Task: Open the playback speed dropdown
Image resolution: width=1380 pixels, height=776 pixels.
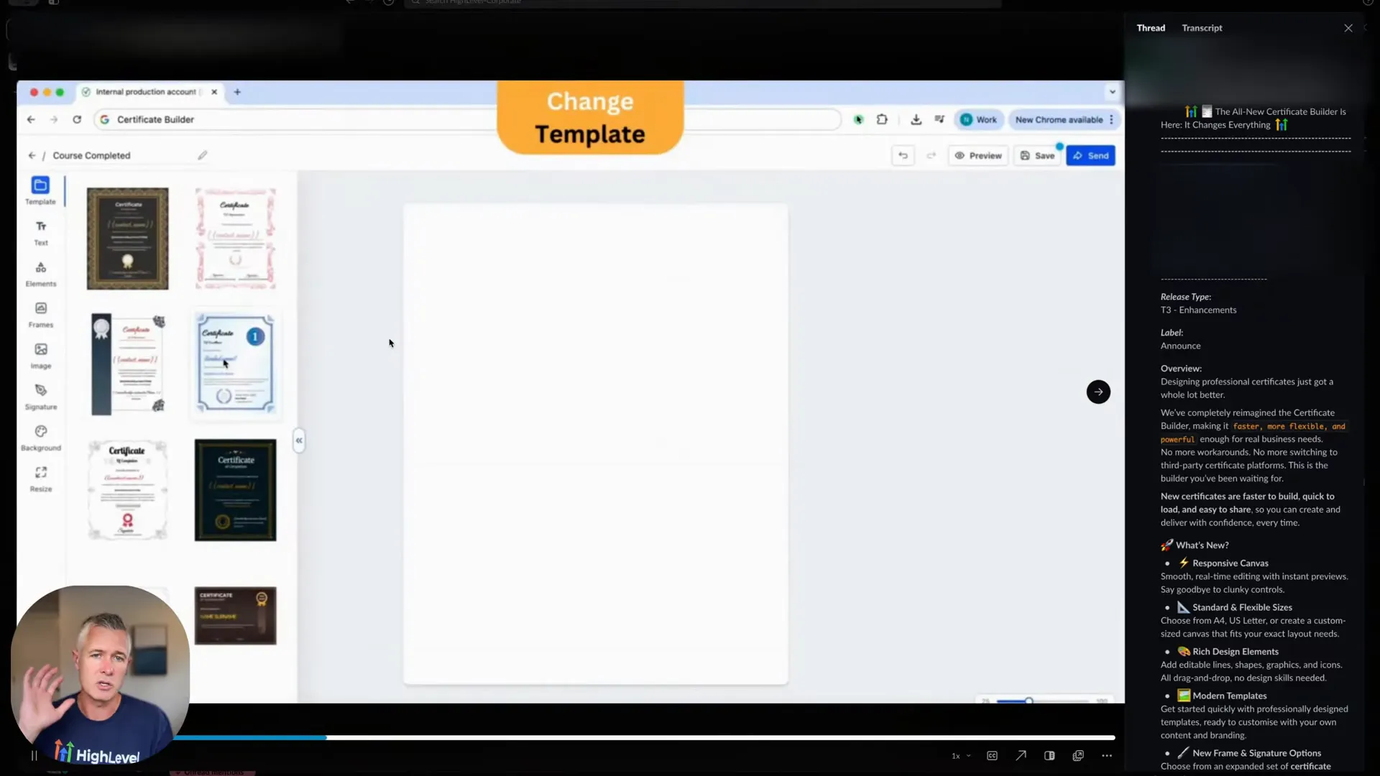Action: 960,755
